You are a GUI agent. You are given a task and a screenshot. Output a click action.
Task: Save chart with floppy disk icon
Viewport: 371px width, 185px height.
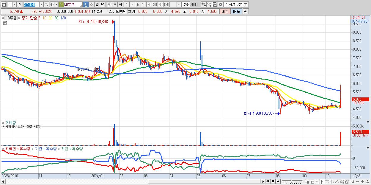[x=215, y=4]
